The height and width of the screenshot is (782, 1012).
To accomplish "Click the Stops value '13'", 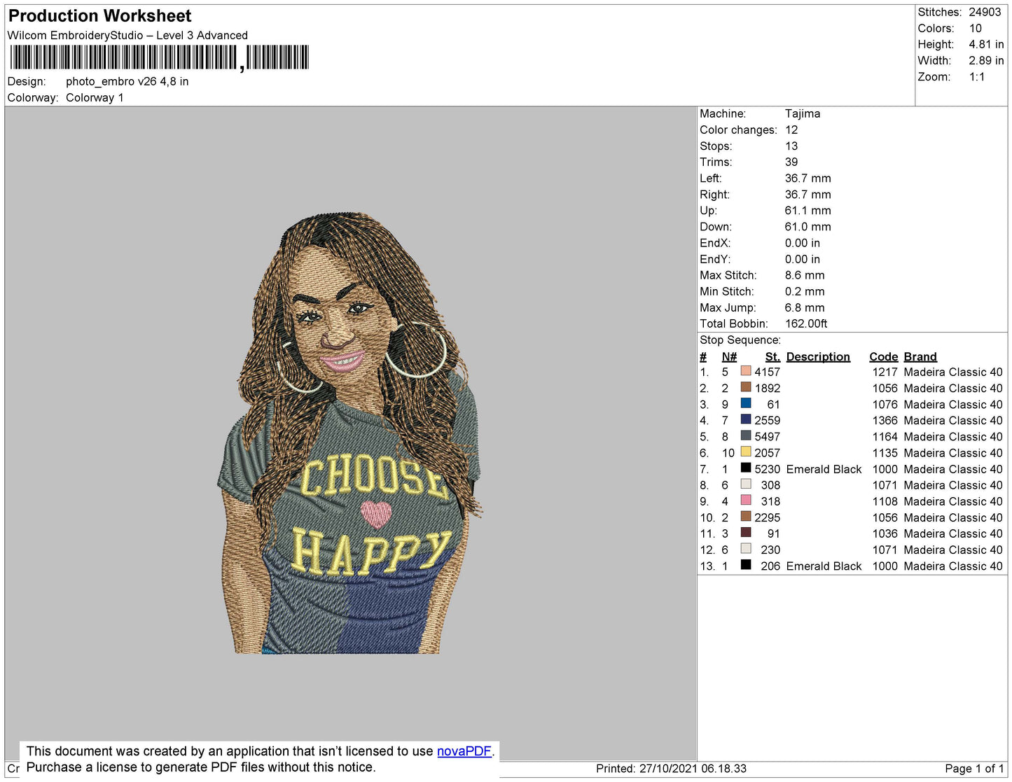I will click(x=791, y=146).
